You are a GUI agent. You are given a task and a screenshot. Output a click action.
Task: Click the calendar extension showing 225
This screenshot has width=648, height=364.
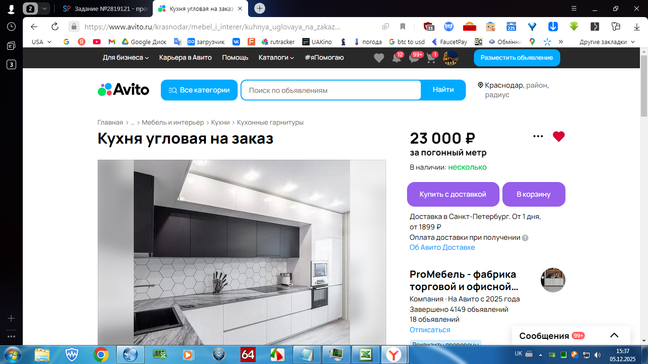click(x=511, y=27)
